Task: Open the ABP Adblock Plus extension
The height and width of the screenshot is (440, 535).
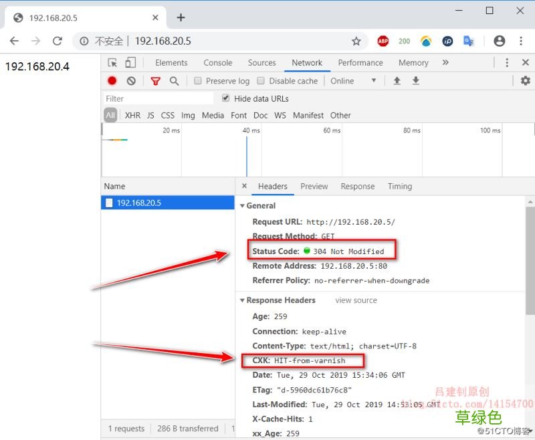Action: 383,41
